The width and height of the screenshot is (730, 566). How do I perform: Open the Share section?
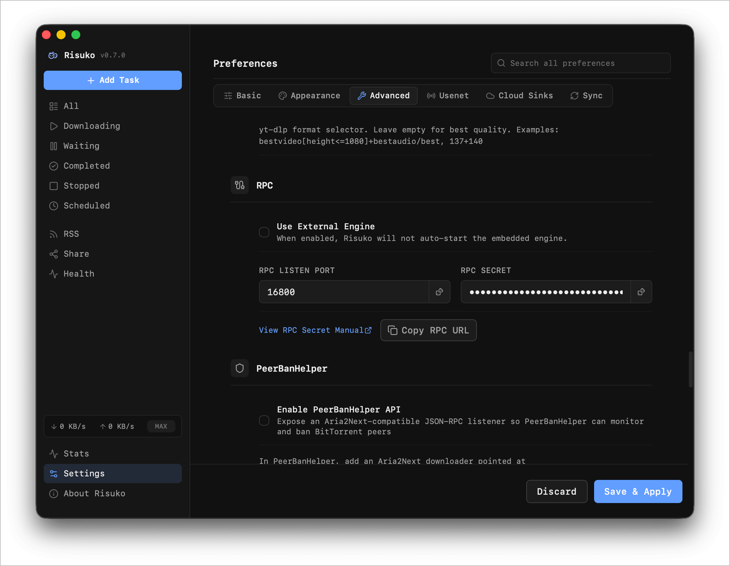pyautogui.click(x=113, y=254)
